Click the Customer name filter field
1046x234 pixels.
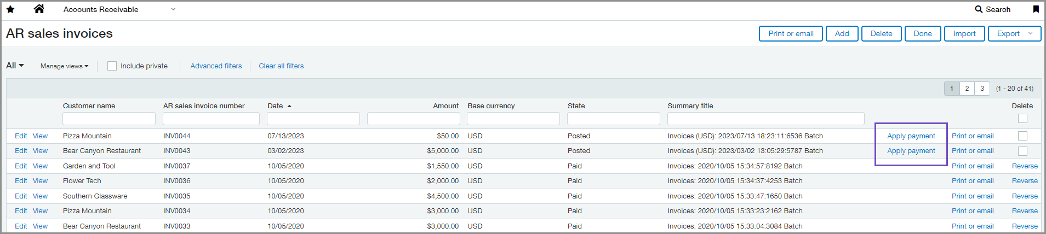pyautogui.click(x=109, y=119)
